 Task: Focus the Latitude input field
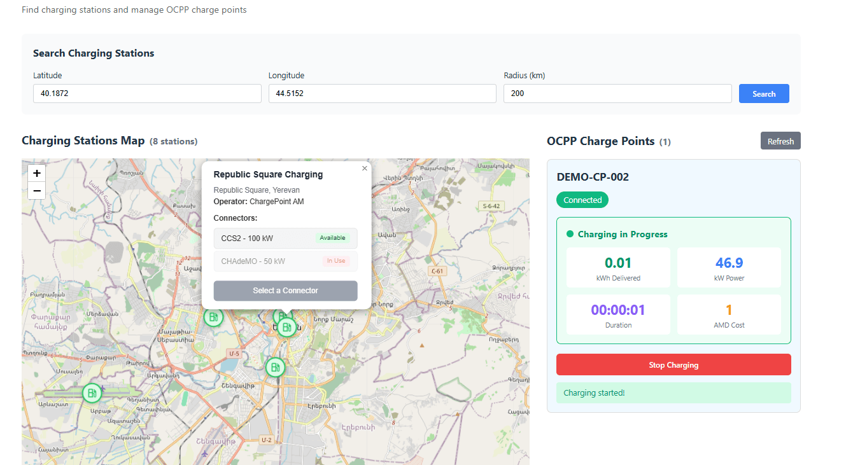pyautogui.click(x=147, y=94)
